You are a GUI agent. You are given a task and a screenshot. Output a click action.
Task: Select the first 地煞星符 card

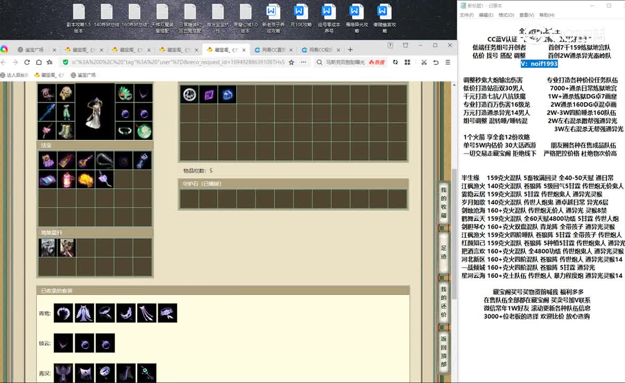click(47, 248)
